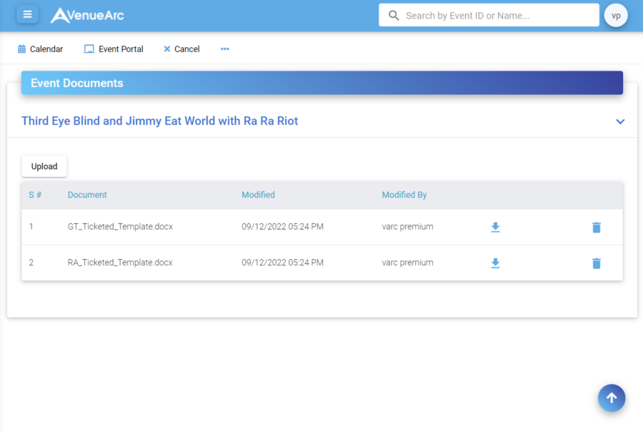643x431 pixels.
Task: Open the Calendar view icon
Action: [x=23, y=49]
